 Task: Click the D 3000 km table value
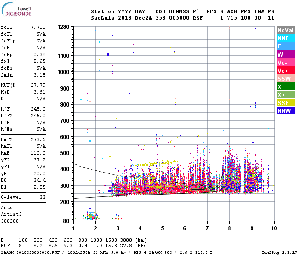(126, 240)
